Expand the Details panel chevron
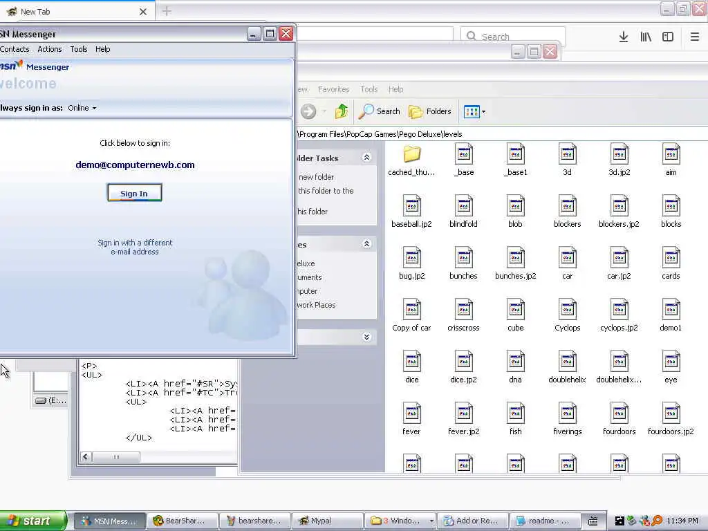The height and width of the screenshot is (531, 708). pos(366,337)
